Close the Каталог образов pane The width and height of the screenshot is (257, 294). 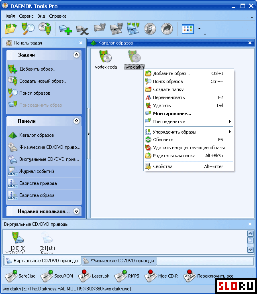(250, 43)
